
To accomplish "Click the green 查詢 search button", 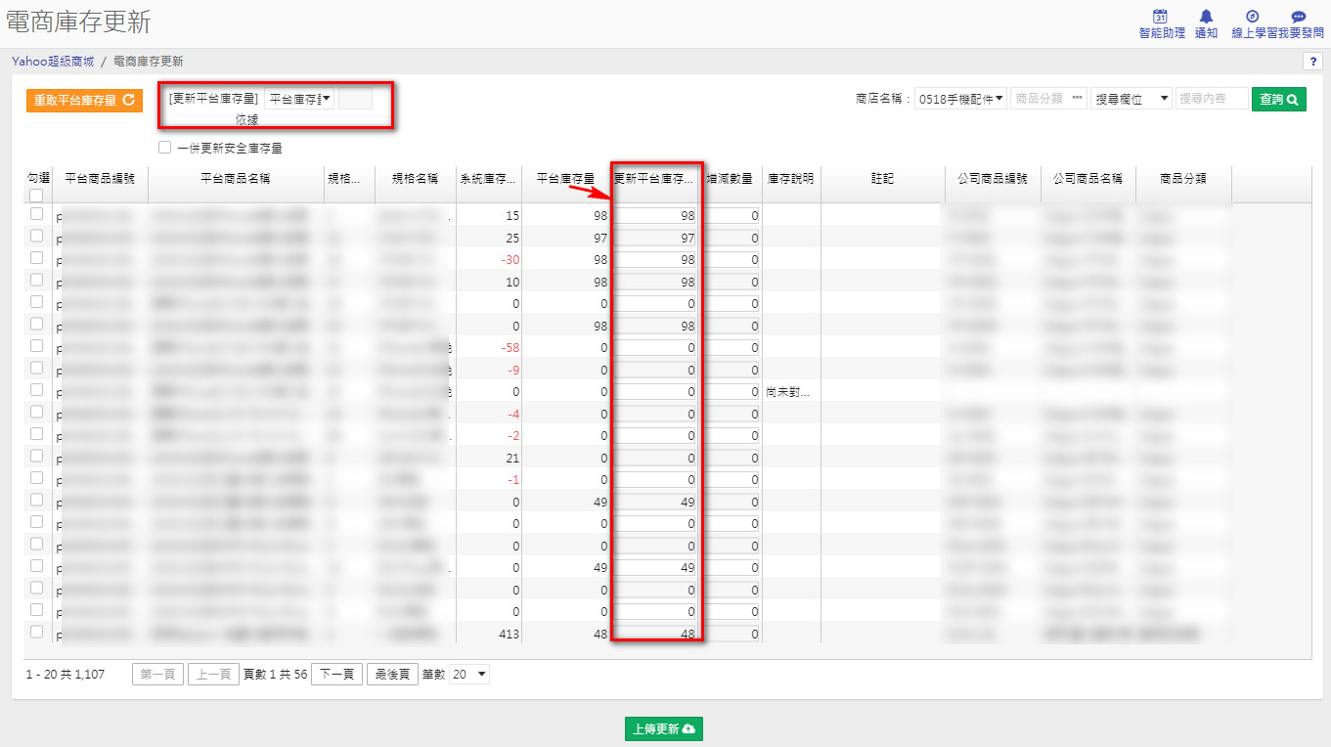I will click(1278, 99).
